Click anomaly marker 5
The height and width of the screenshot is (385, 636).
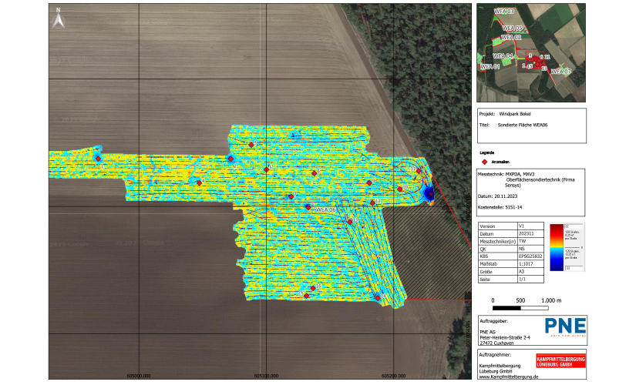[x=267, y=170]
